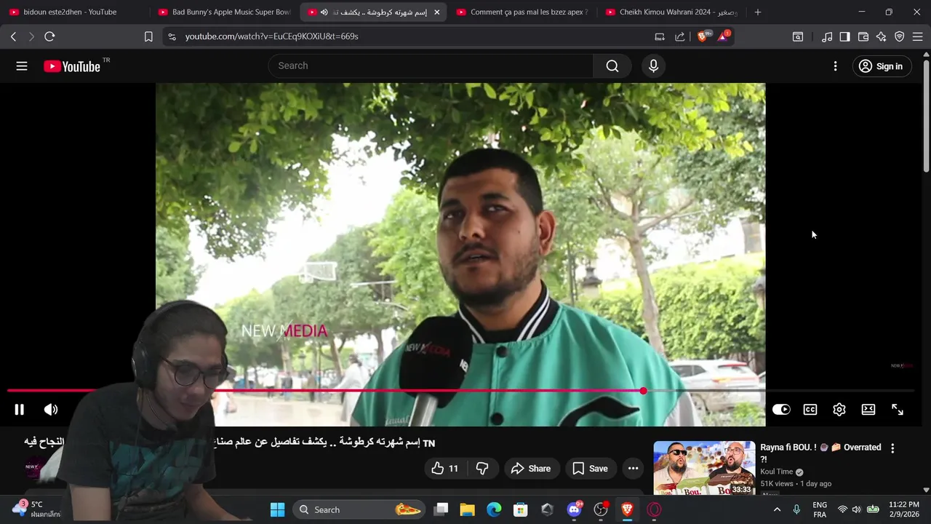Click the youtube.com URL in the address bar
Image resolution: width=931 pixels, height=524 pixels.
pyautogui.click(x=271, y=36)
